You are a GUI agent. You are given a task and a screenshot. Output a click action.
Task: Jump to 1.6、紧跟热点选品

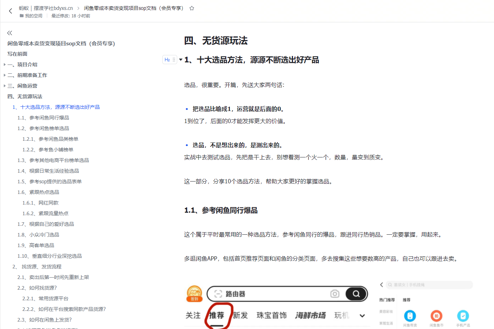[x=38, y=192]
